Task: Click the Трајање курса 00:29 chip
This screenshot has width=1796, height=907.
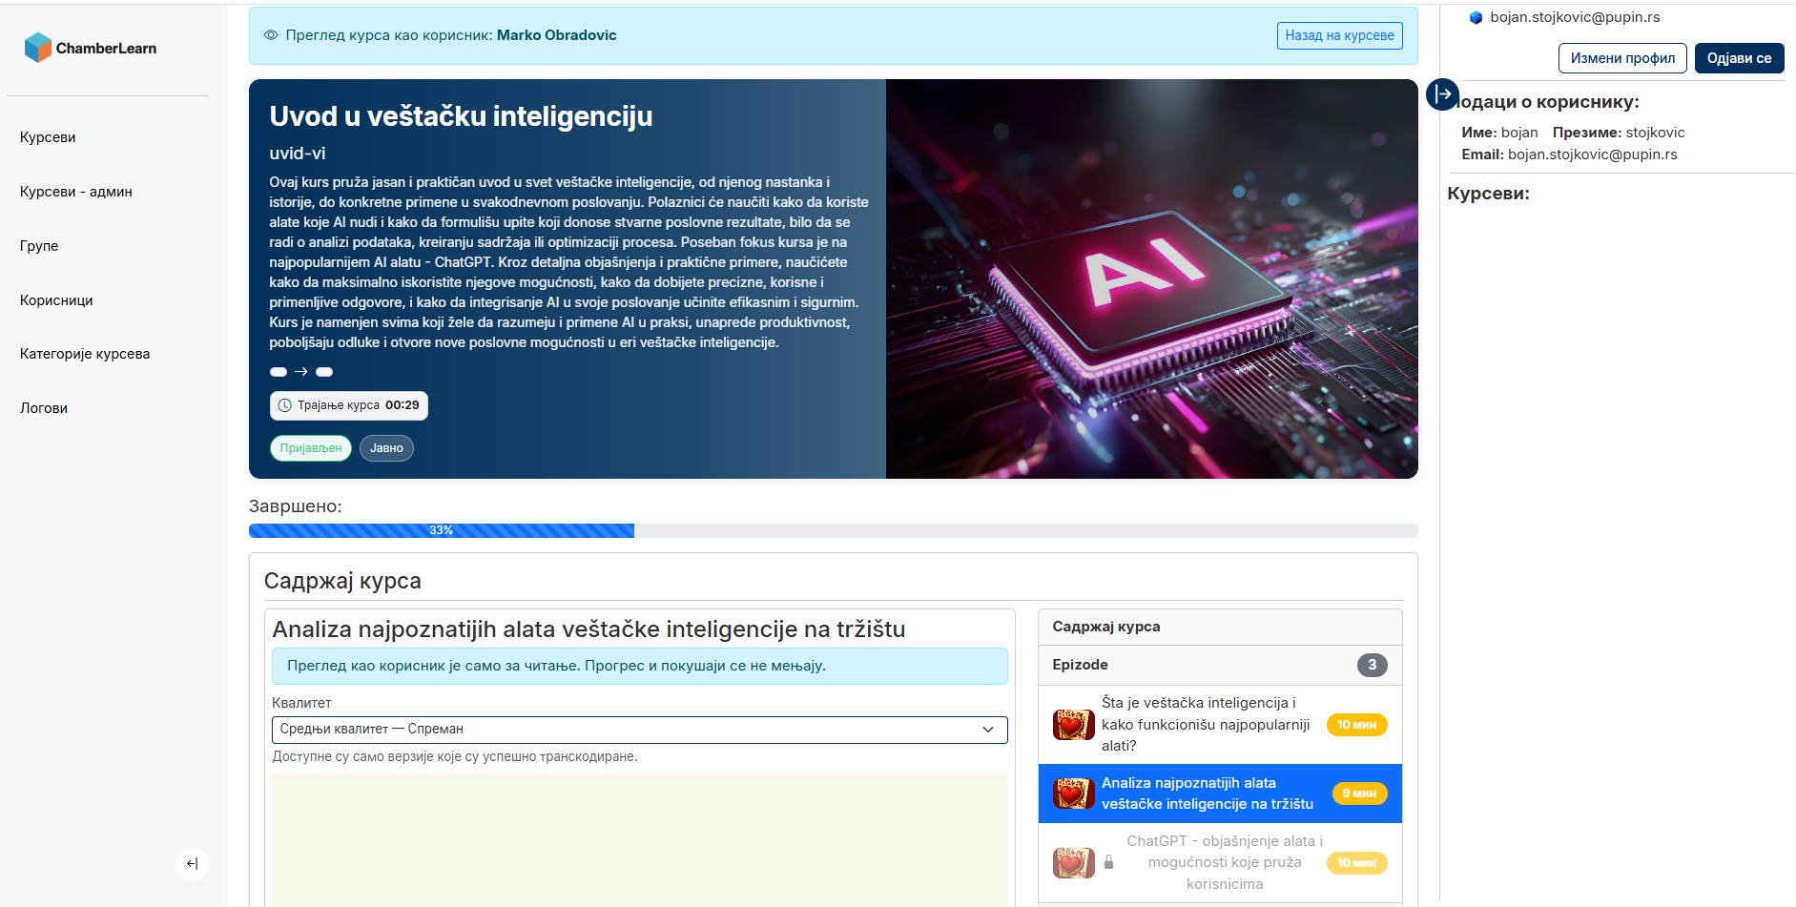Action: coord(349,405)
